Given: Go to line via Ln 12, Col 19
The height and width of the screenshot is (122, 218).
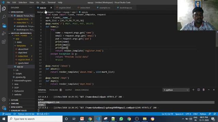Looking at the screenshot, I should (x=167, y=114).
